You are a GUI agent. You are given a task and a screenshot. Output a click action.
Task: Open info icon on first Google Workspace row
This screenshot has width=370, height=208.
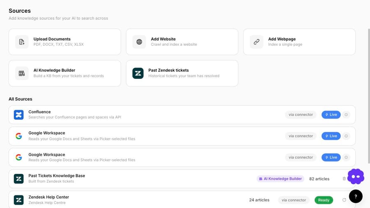pos(346,136)
